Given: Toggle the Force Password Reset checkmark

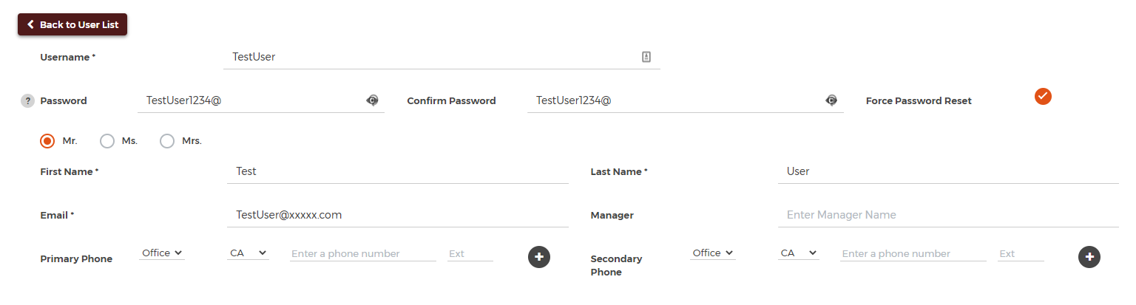Looking at the screenshot, I should 1043,96.
